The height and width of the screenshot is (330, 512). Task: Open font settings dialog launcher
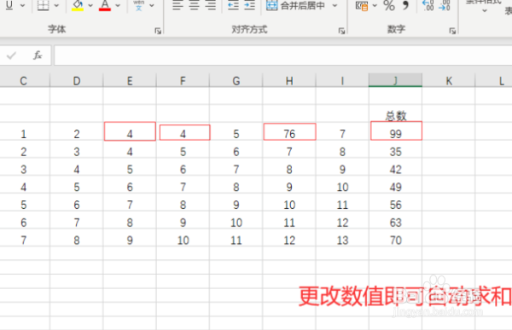158,31
